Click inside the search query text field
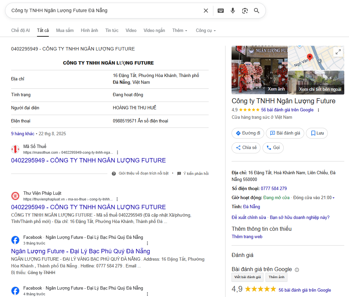 tap(101, 11)
